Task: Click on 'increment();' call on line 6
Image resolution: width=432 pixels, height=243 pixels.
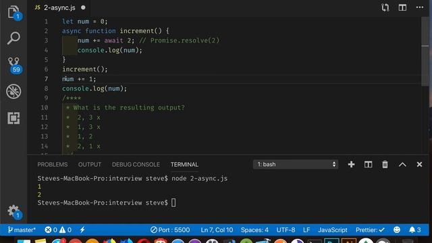Action: coord(85,69)
